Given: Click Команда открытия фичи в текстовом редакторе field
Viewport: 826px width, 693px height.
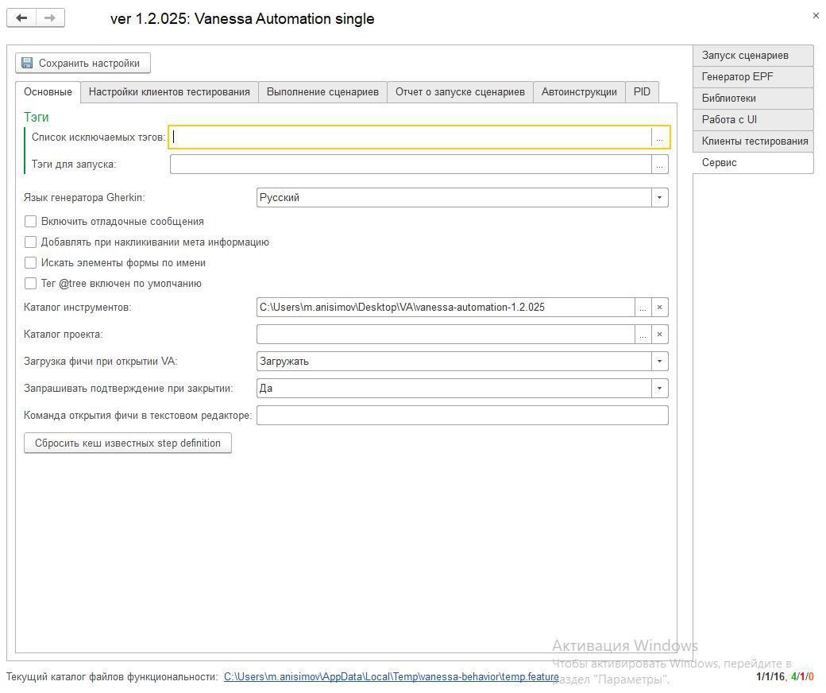Looking at the screenshot, I should [462, 416].
